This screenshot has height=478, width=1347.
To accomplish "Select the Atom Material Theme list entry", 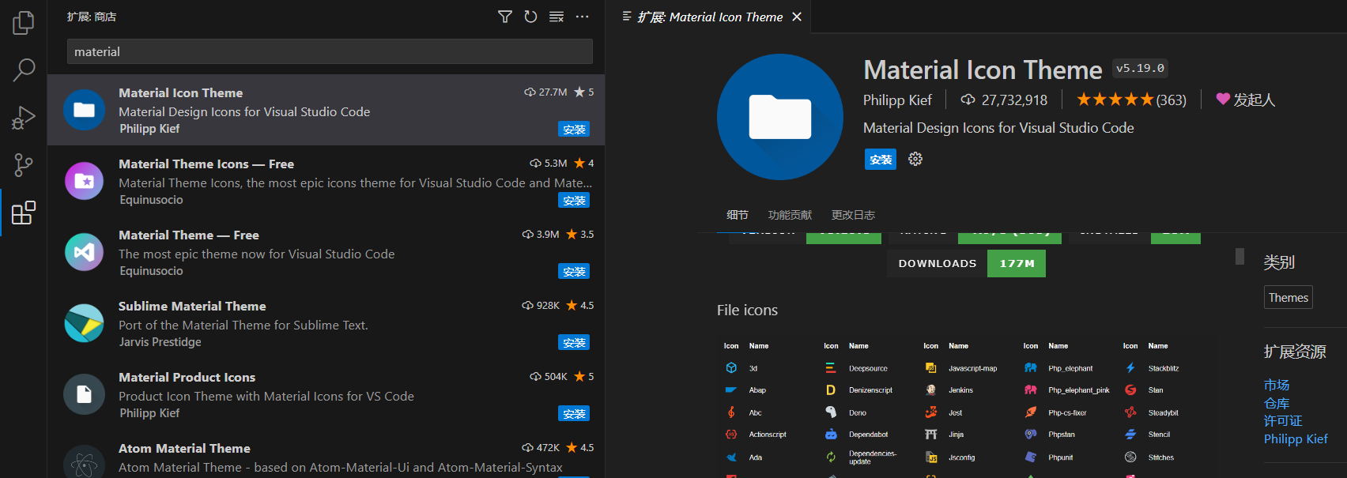I will (326, 458).
